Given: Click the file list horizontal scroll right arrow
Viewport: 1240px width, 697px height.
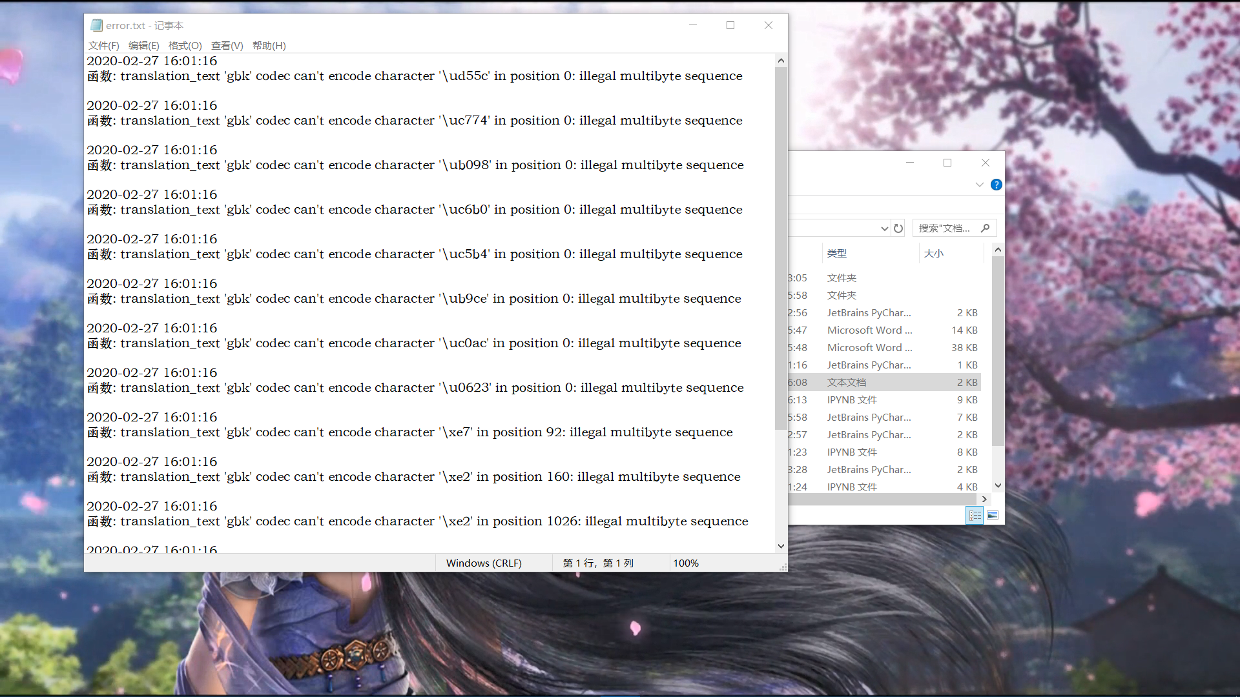Looking at the screenshot, I should click(984, 499).
